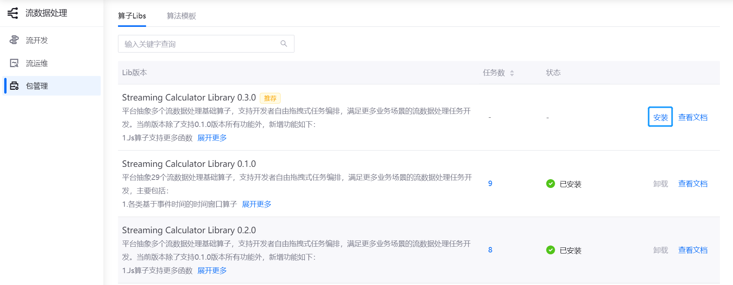Screen dimensions: 733x285
Task: Expand more details for Library 0.3.0
Action: 212,138
